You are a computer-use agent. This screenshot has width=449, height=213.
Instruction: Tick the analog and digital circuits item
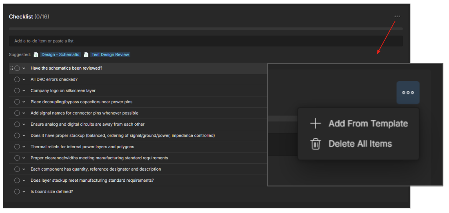pyautogui.click(x=17, y=124)
